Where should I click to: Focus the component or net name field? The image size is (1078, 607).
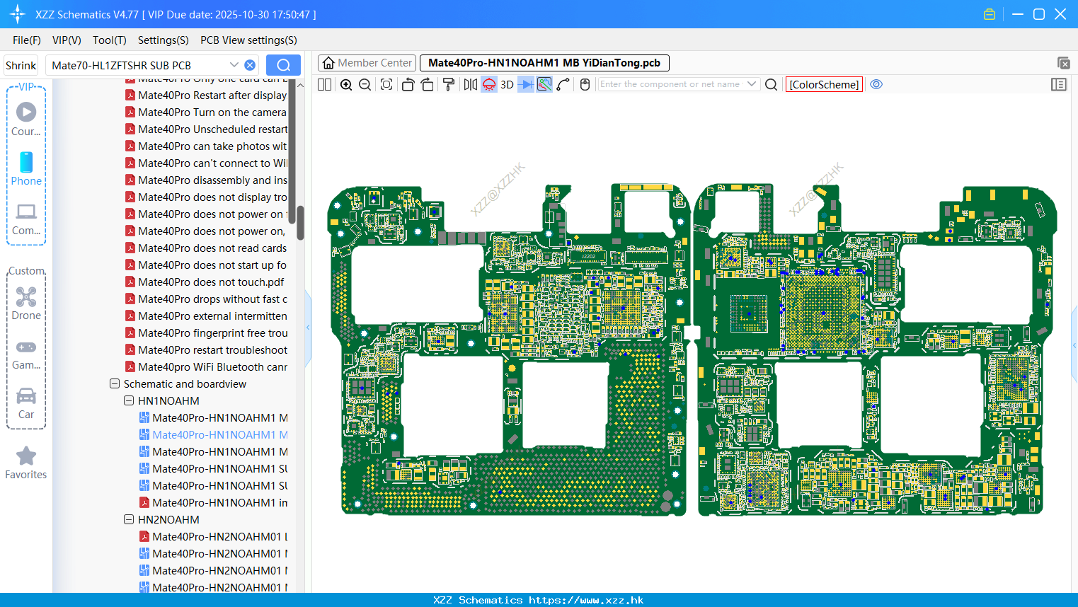click(x=671, y=84)
